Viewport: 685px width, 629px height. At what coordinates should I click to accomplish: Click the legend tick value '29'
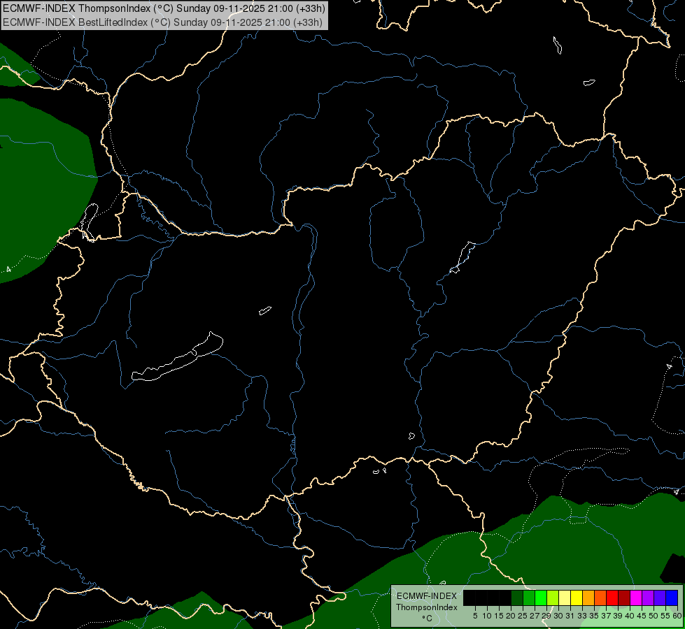click(546, 616)
